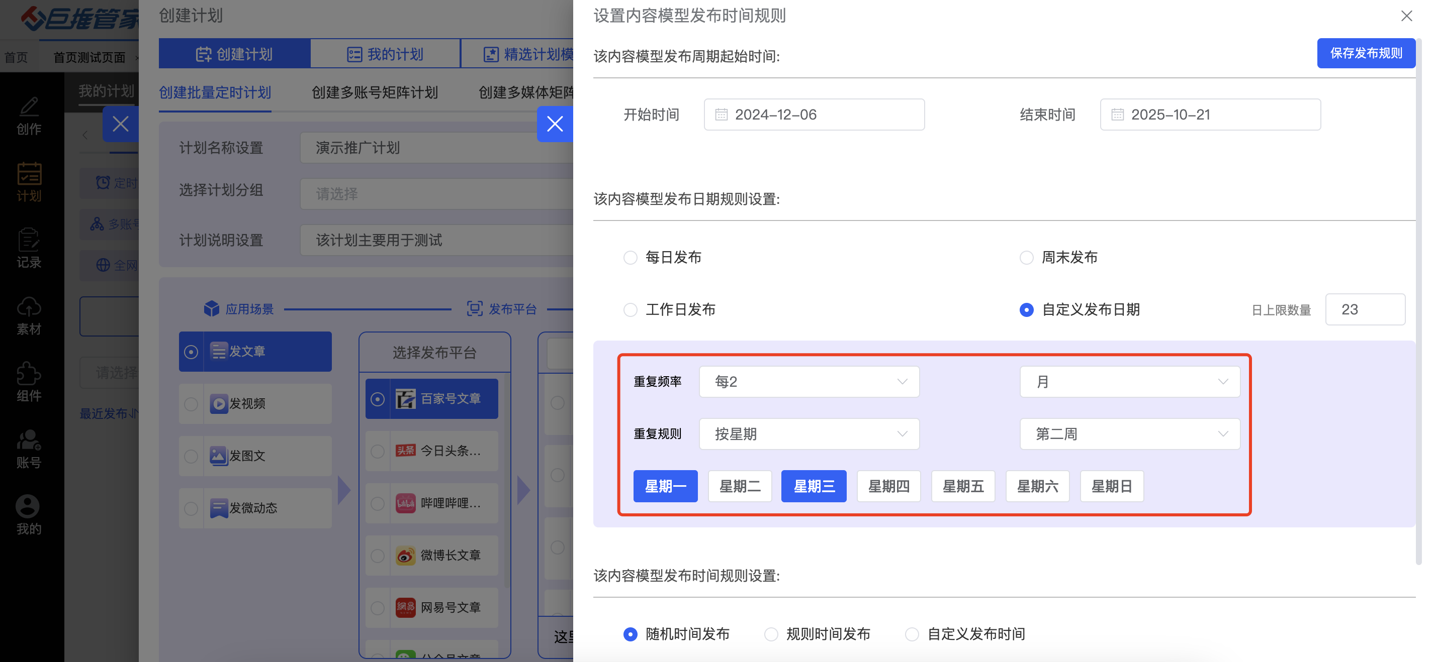
Task: Toggle the 星期五 weekday button
Action: tap(962, 486)
